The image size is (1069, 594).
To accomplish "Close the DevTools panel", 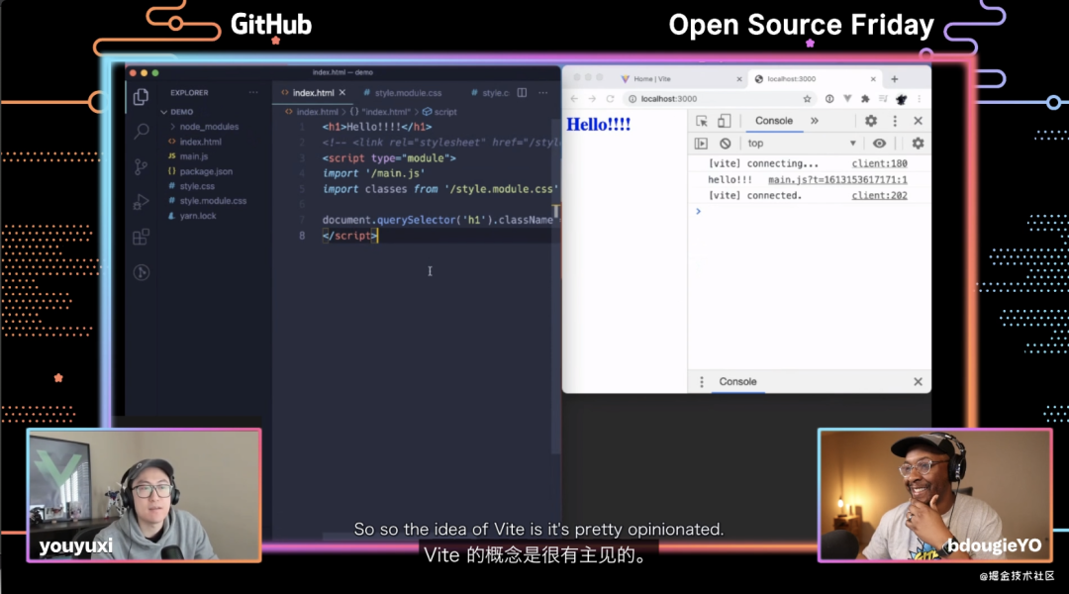I will [x=918, y=121].
